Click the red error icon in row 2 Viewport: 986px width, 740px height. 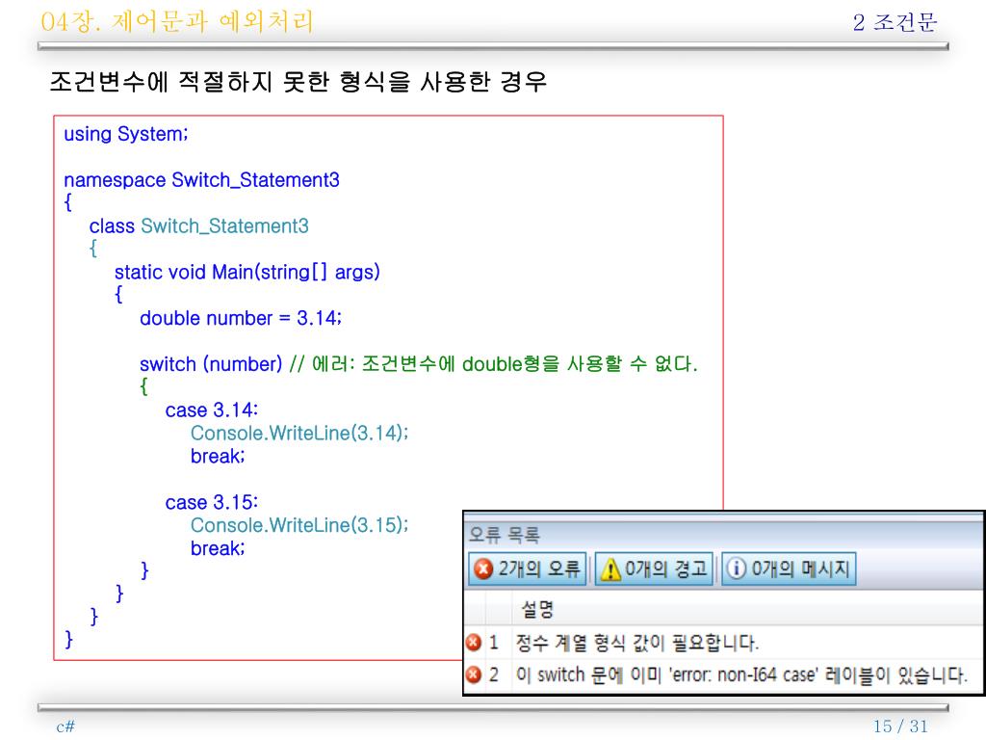pos(474,674)
